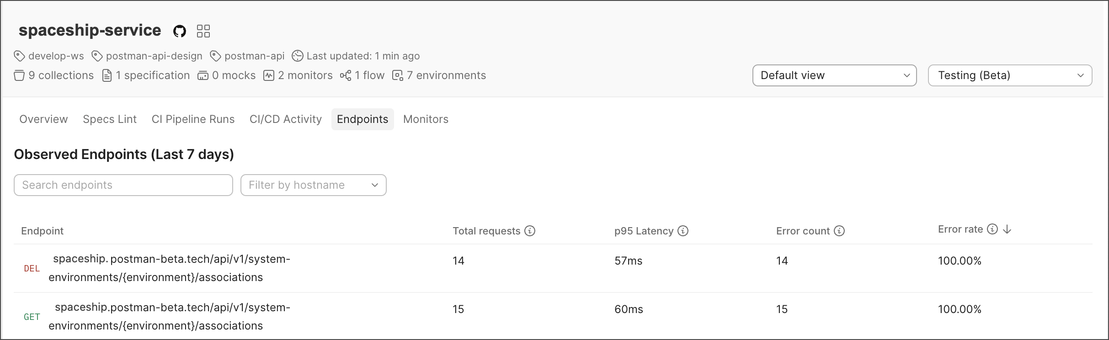This screenshot has height=340, width=1109.
Task: Focus the Search endpoints field
Action: pyautogui.click(x=123, y=185)
